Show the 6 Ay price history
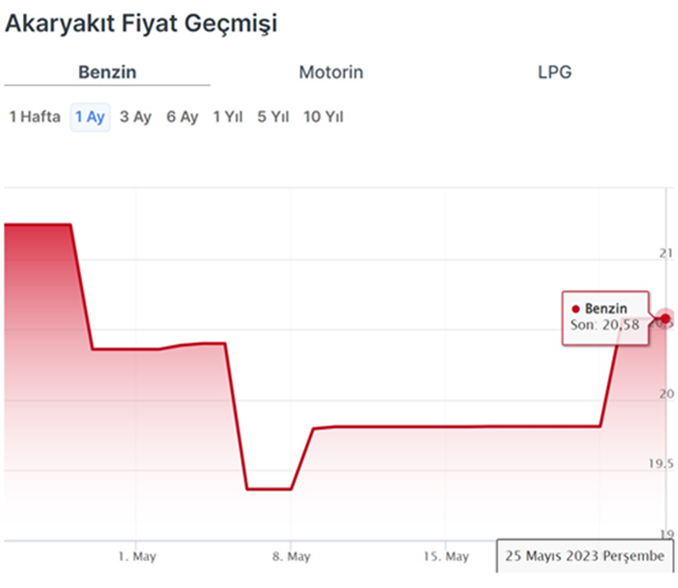The image size is (678, 588). tap(183, 117)
